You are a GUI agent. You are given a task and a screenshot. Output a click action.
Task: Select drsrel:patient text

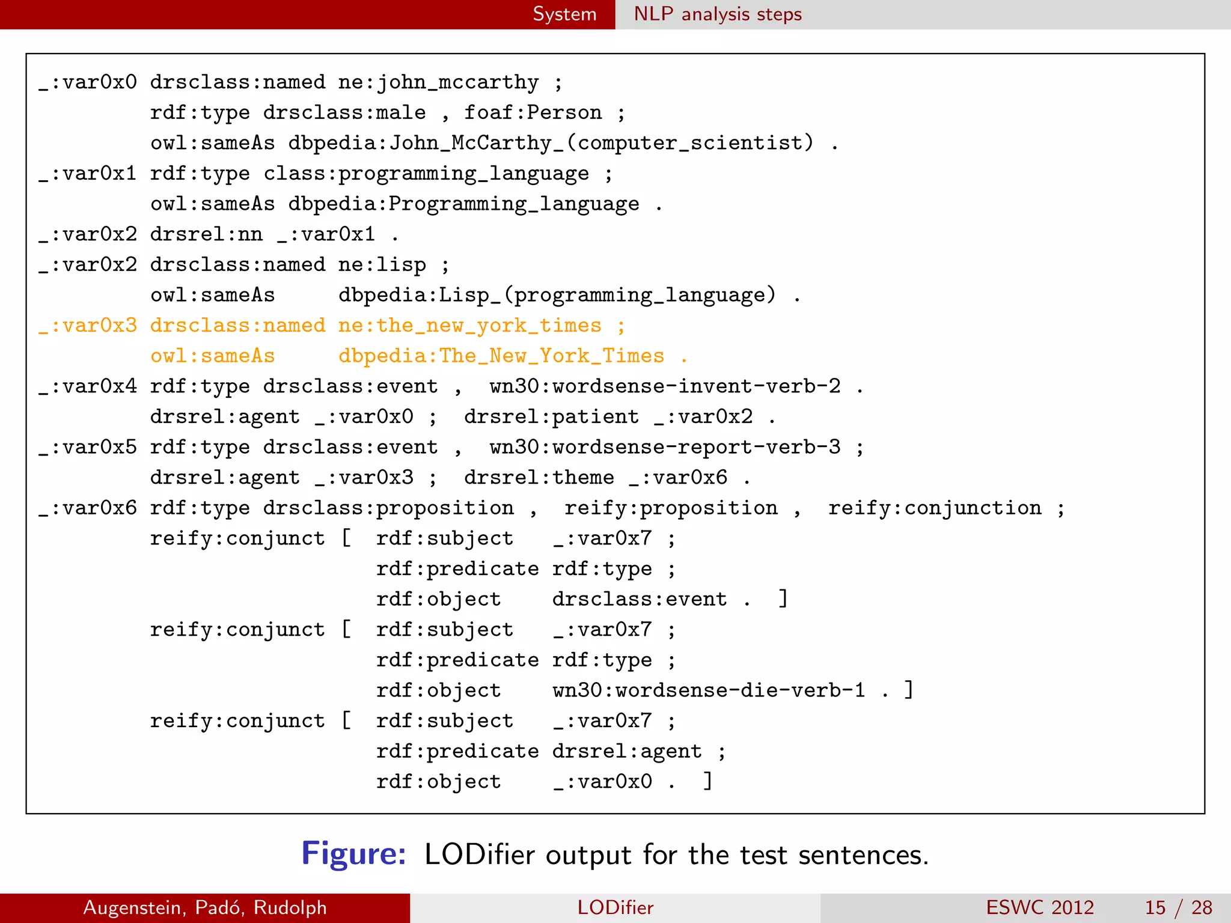551,416
